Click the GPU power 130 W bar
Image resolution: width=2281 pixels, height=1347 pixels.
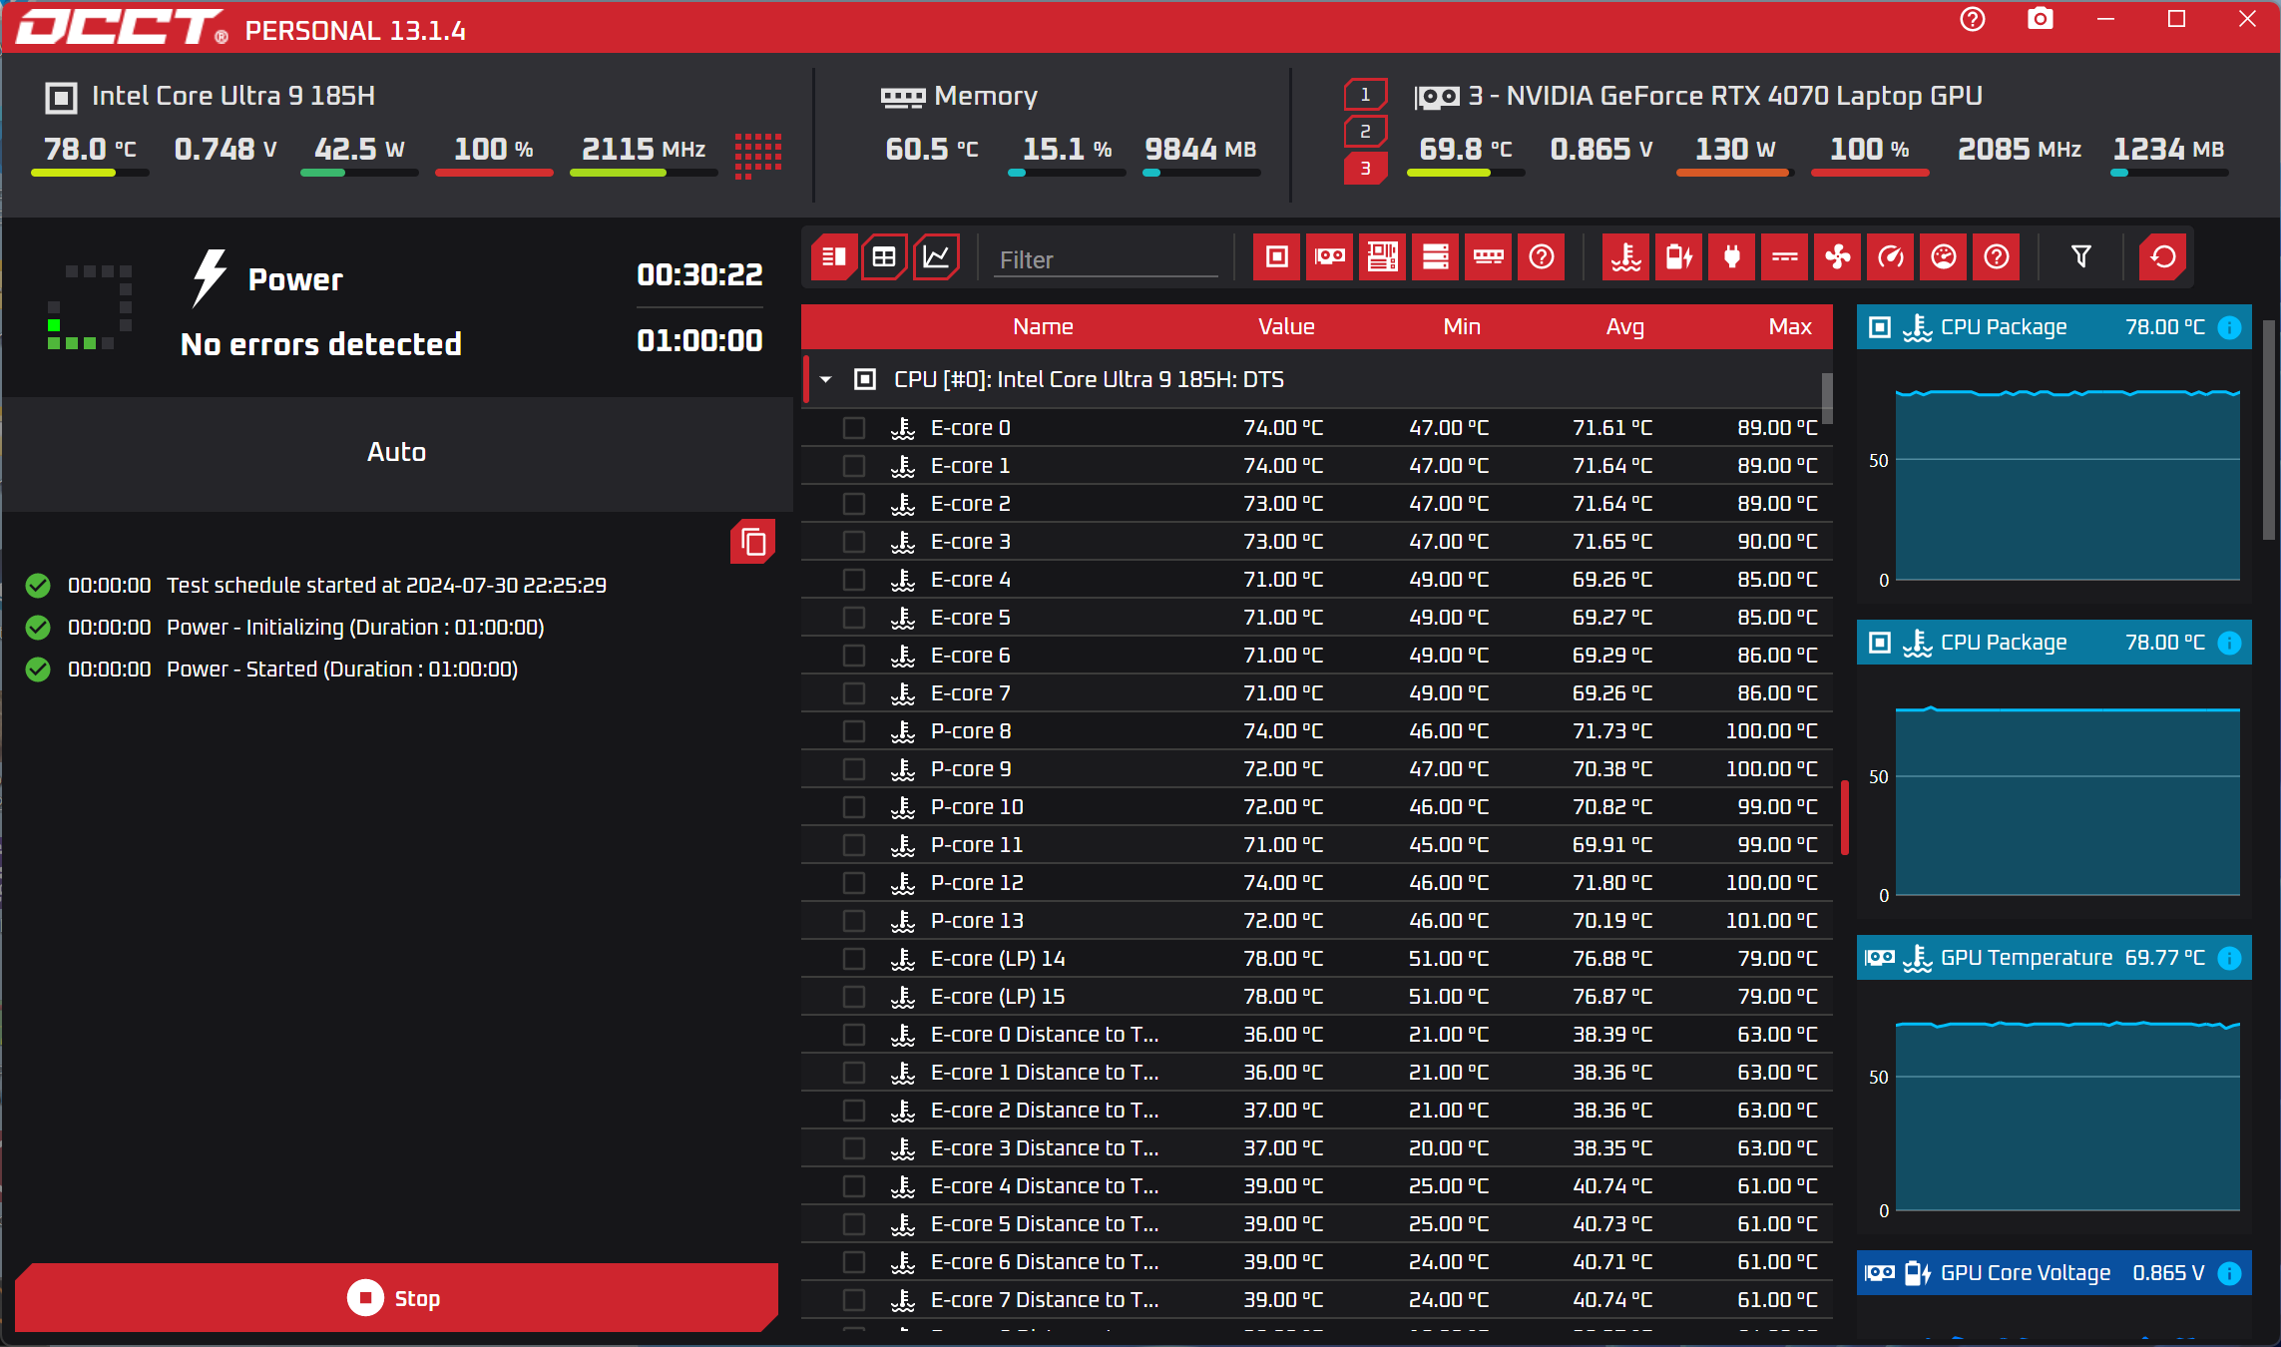[1735, 173]
